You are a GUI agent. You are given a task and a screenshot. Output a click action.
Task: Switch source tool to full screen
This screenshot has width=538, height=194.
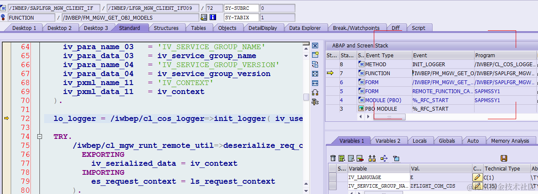[x=315, y=73]
